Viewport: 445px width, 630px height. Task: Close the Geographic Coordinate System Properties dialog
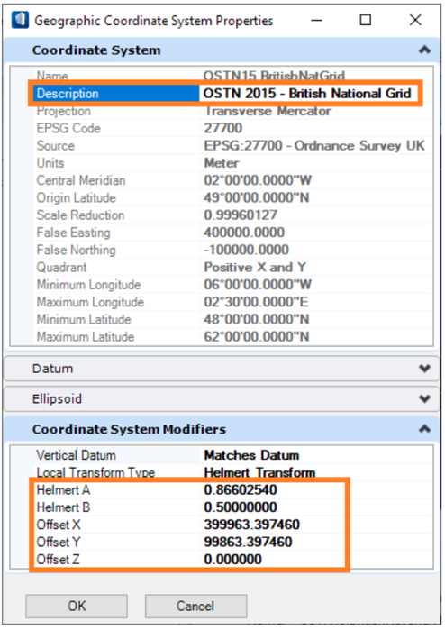(x=415, y=20)
